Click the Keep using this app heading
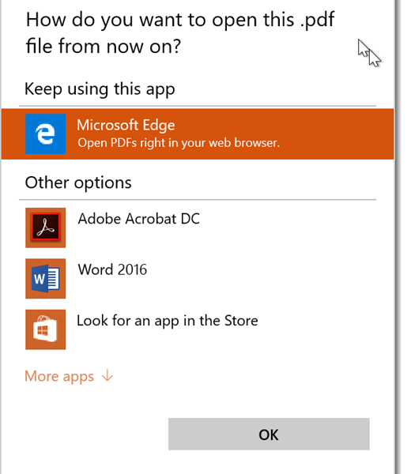 pyautogui.click(x=100, y=89)
